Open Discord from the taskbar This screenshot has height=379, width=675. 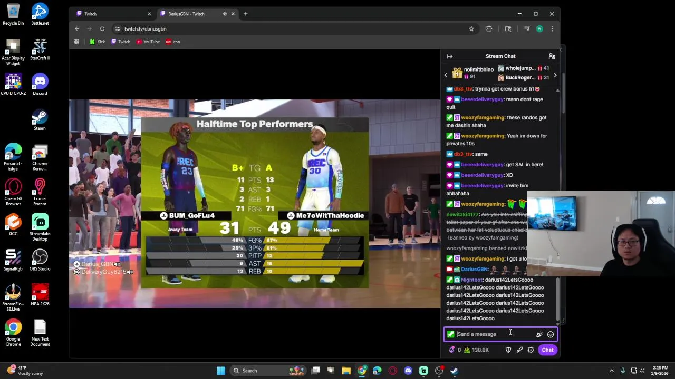pos(408,371)
